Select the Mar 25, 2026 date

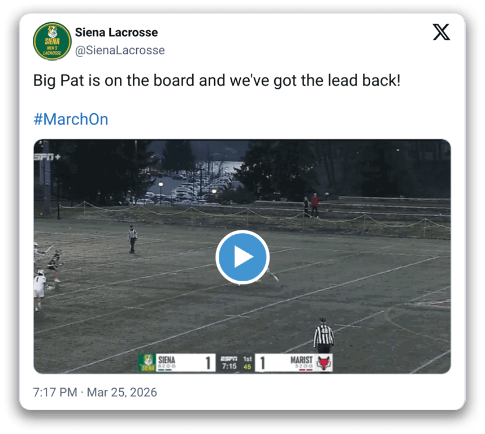(x=122, y=392)
